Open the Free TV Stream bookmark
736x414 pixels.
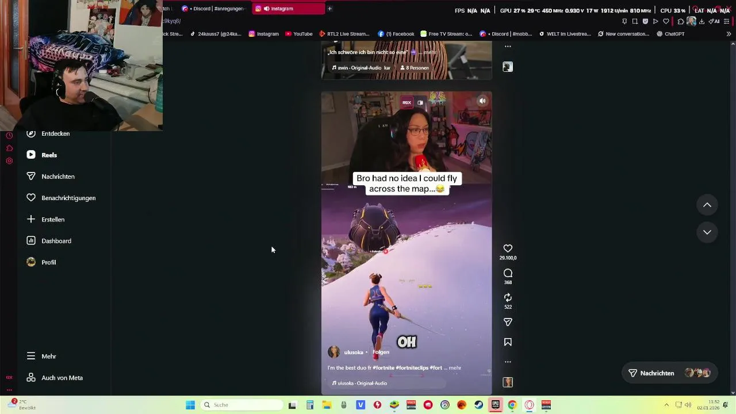tap(446, 34)
